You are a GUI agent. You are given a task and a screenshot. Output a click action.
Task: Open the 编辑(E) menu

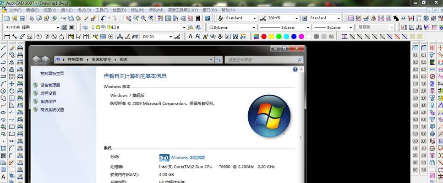click(32, 10)
